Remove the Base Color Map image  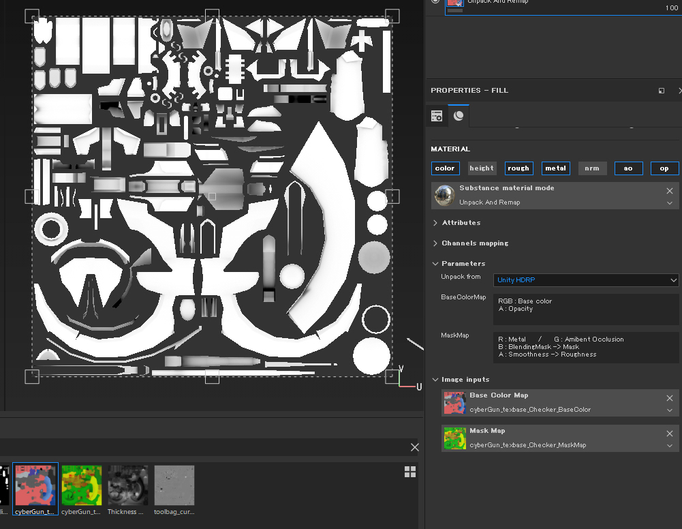(670, 398)
